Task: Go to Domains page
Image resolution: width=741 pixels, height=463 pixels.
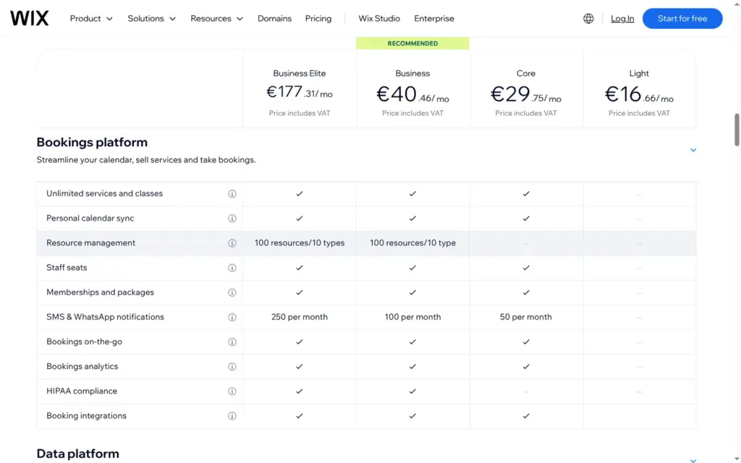Action: 274,18
